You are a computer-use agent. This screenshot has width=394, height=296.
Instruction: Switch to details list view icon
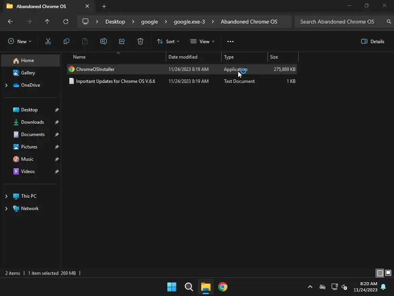click(x=380, y=273)
